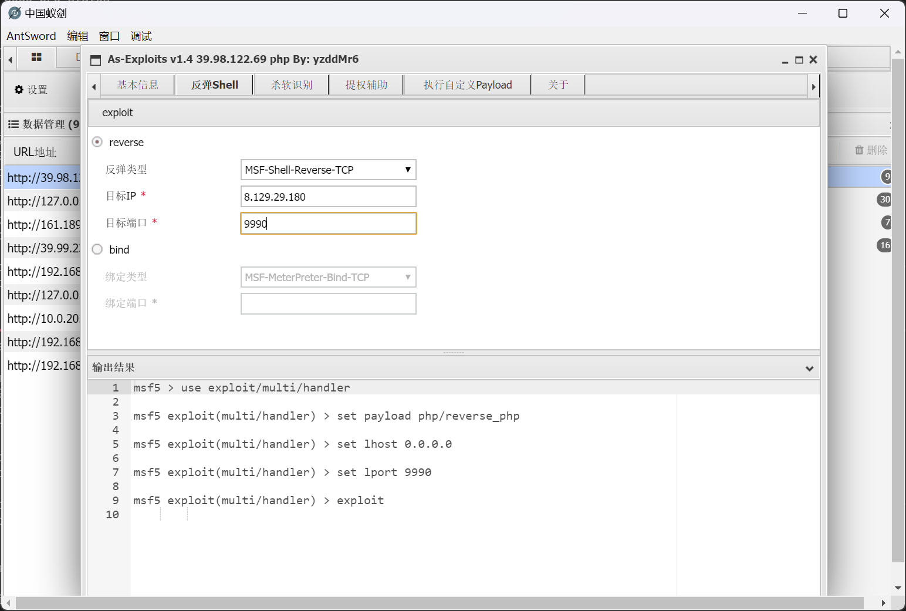Select the http://39.98.1 URL row
The height and width of the screenshot is (611, 906).
point(42,177)
